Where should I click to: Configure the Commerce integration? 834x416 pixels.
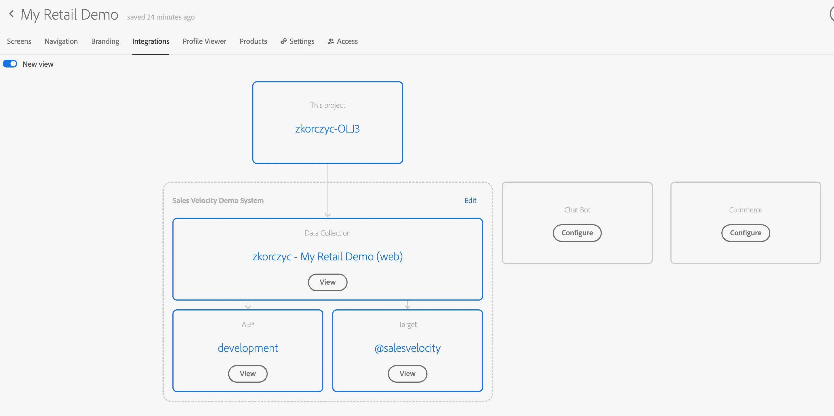[x=745, y=233]
